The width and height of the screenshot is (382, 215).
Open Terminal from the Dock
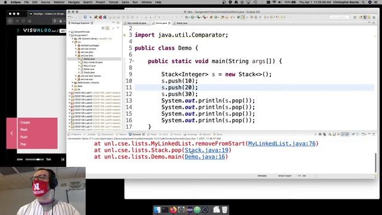click(x=165, y=210)
